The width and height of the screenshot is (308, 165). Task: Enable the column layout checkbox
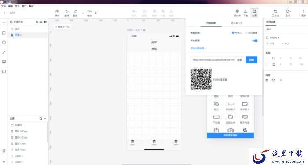click(267, 58)
